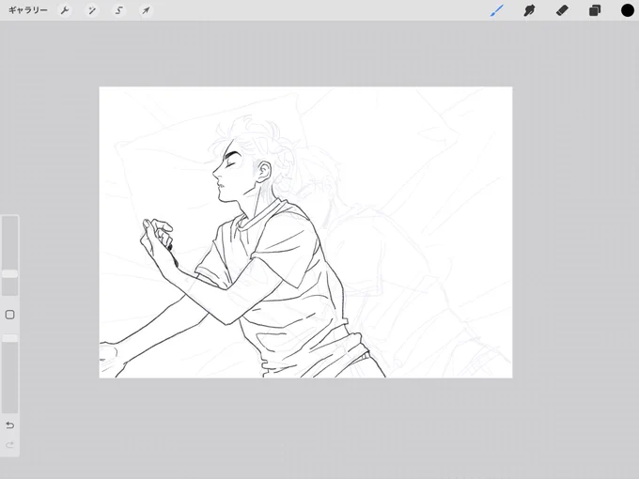Image resolution: width=639 pixels, height=479 pixels.
Task: Open the Adjustments magic wand menu
Action: (92, 10)
